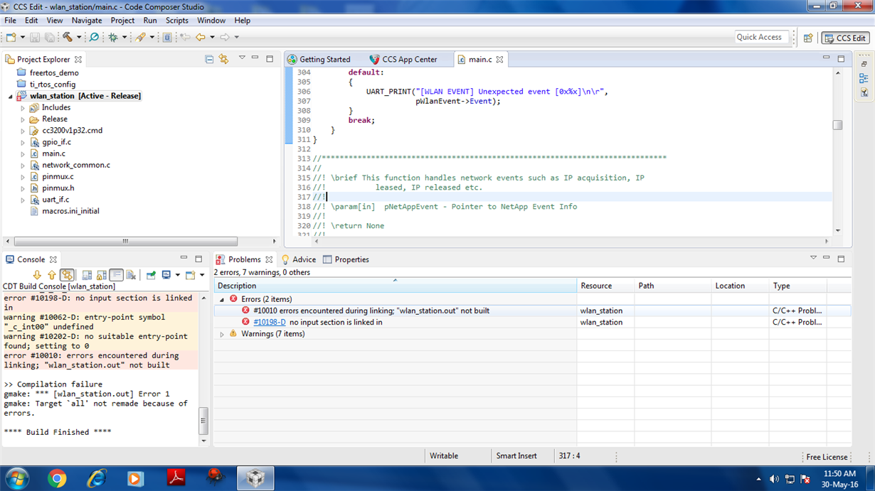Screen dimensions: 875x491
Task: Click the Save disk icon
Action: [35, 37]
